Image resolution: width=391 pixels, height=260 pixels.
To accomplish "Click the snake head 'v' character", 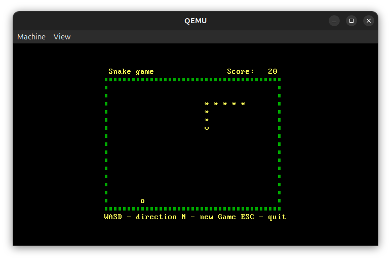I will pyautogui.click(x=207, y=128).
